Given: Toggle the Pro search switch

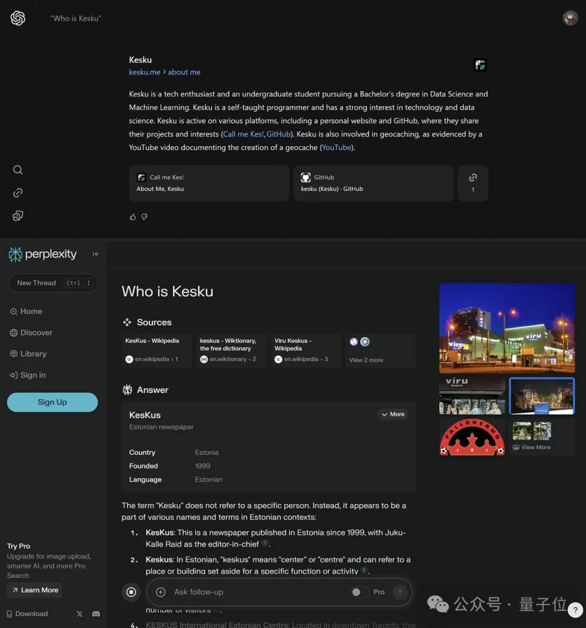Looking at the screenshot, I should (358, 592).
